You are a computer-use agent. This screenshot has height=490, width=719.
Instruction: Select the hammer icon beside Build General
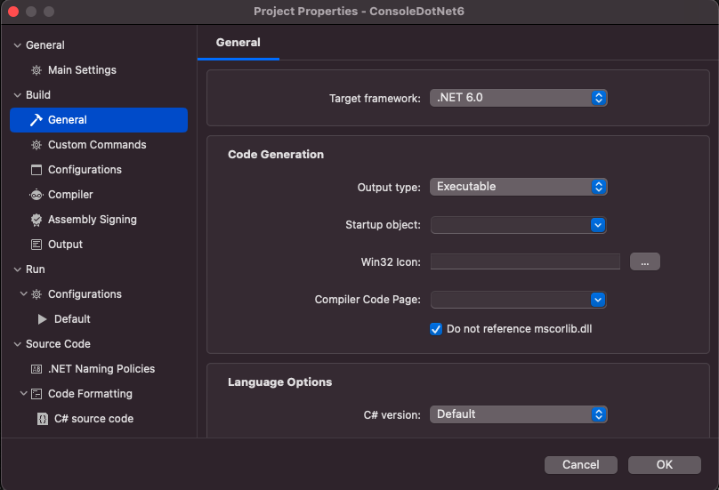pyautogui.click(x=36, y=120)
